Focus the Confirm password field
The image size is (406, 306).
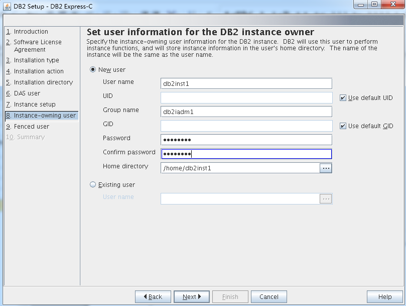(246, 154)
